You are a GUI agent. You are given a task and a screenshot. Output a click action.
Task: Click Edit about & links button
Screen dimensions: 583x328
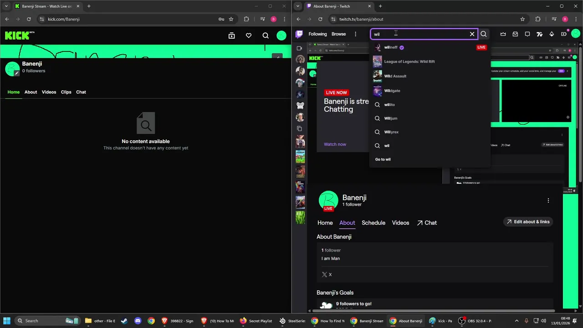click(x=528, y=222)
